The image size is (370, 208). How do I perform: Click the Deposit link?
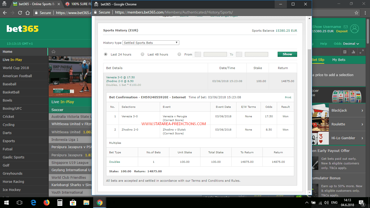(x=342, y=31)
